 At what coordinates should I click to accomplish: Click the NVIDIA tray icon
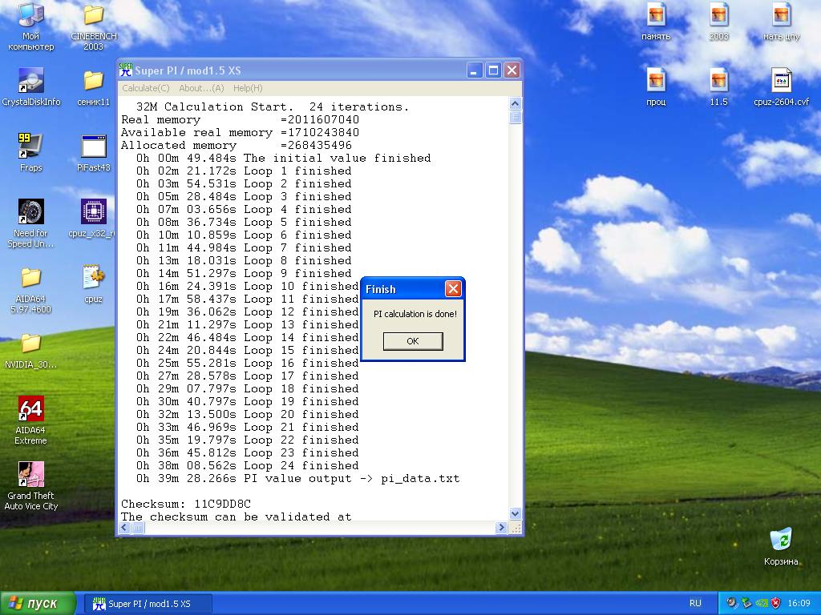762,603
